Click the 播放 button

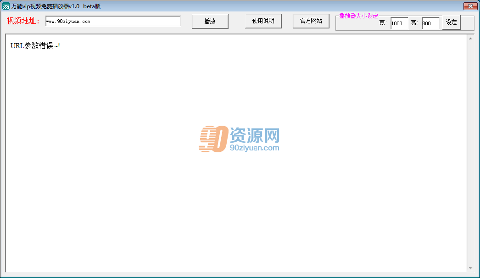tap(210, 22)
